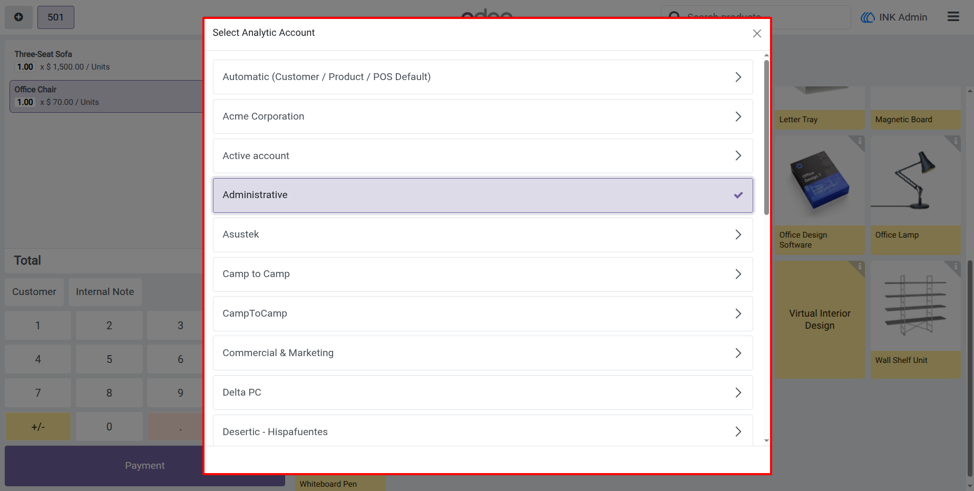Click chevron arrow on Acme Corporation row
Viewport: 974px width, 491px height.
pos(738,116)
